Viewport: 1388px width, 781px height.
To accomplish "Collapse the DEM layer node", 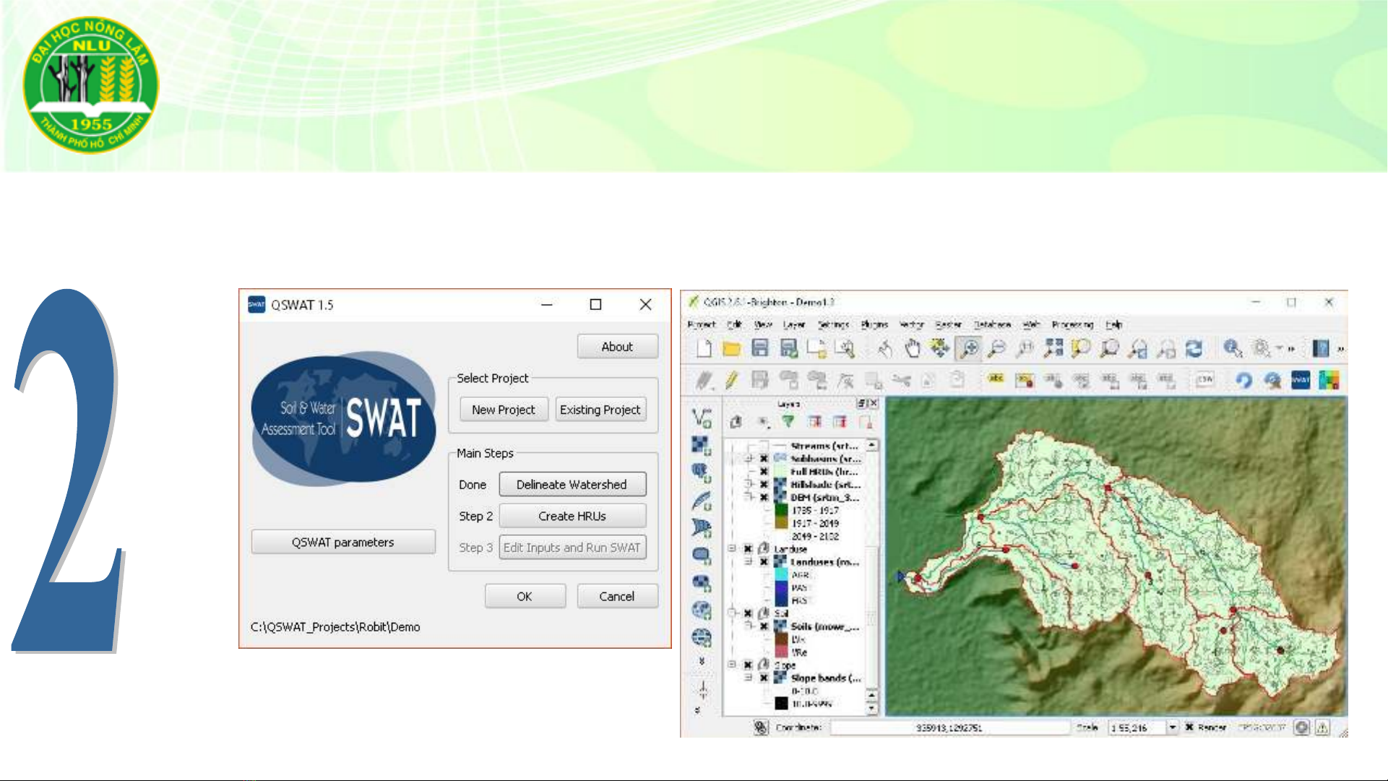I will [749, 498].
